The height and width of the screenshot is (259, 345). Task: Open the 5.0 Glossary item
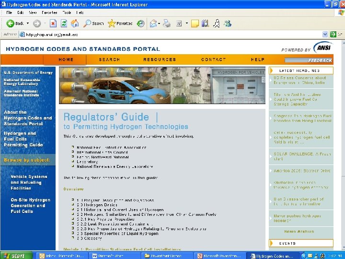click(x=89, y=238)
